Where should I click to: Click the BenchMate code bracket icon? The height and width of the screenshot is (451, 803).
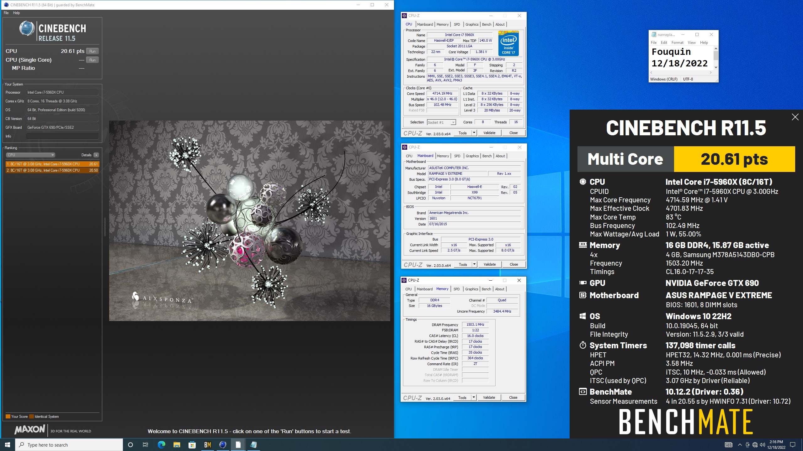pyautogui.click(x=583, y=391)
